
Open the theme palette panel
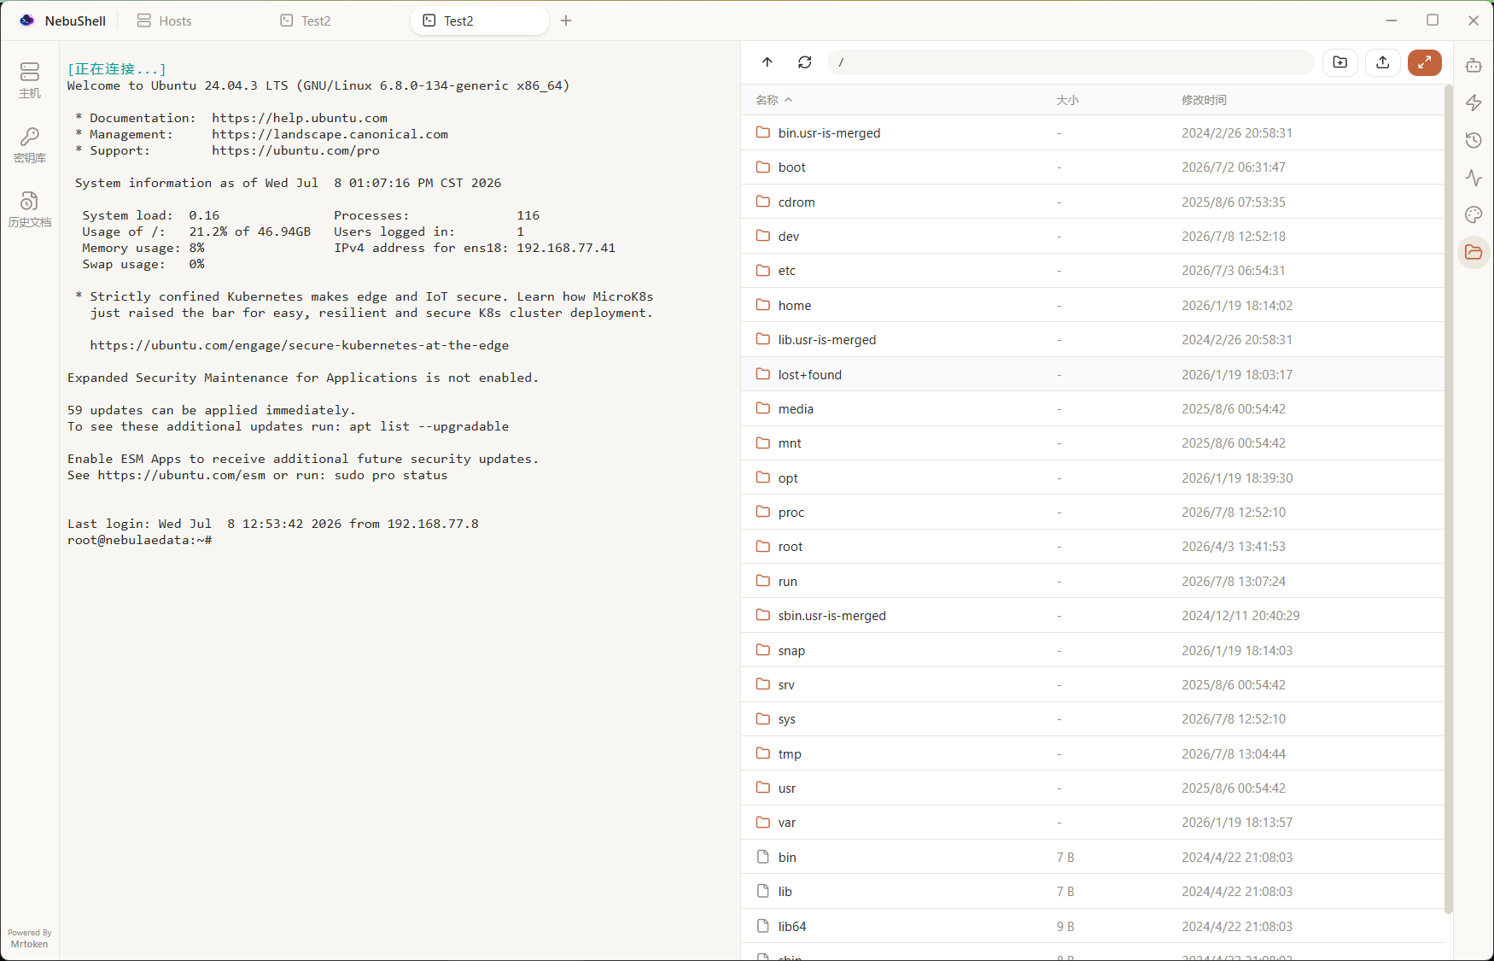pyautogui.click(x=1474, y=214)
